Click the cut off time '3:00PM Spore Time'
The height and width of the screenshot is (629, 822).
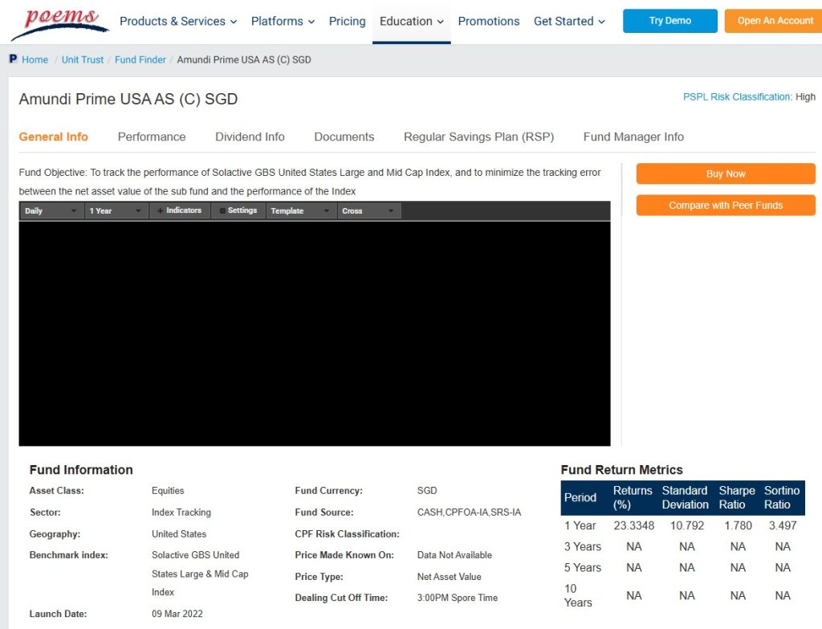[x=457, y=598]
